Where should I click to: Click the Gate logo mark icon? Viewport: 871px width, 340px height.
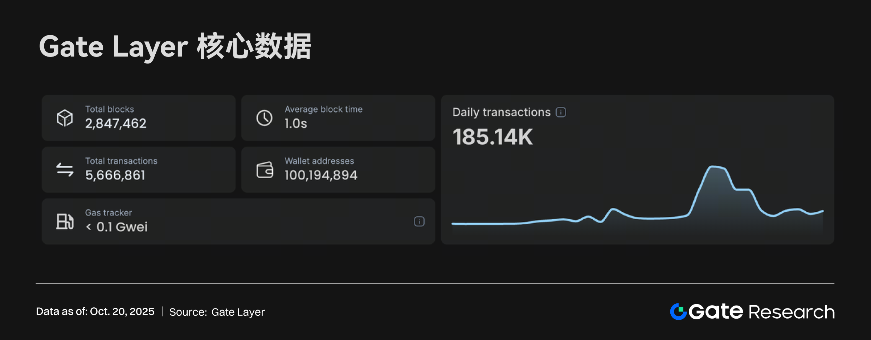678,312
